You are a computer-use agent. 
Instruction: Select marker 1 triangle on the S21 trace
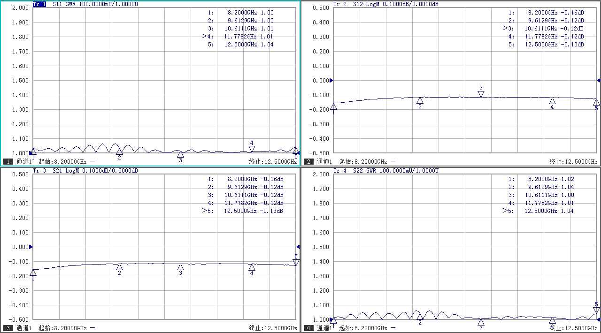(x=33, y=272)
